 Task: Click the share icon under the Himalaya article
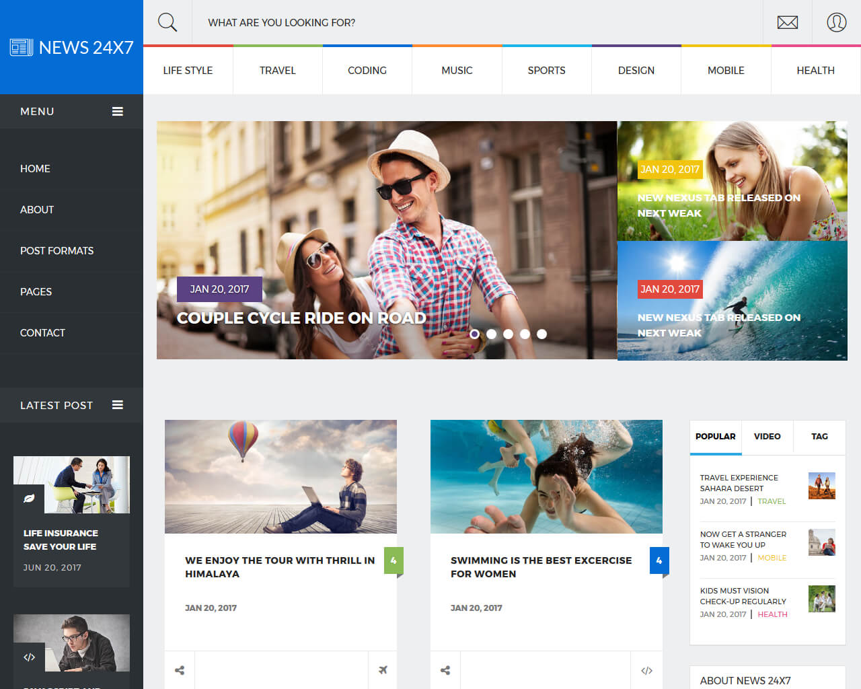pos(180,670)
